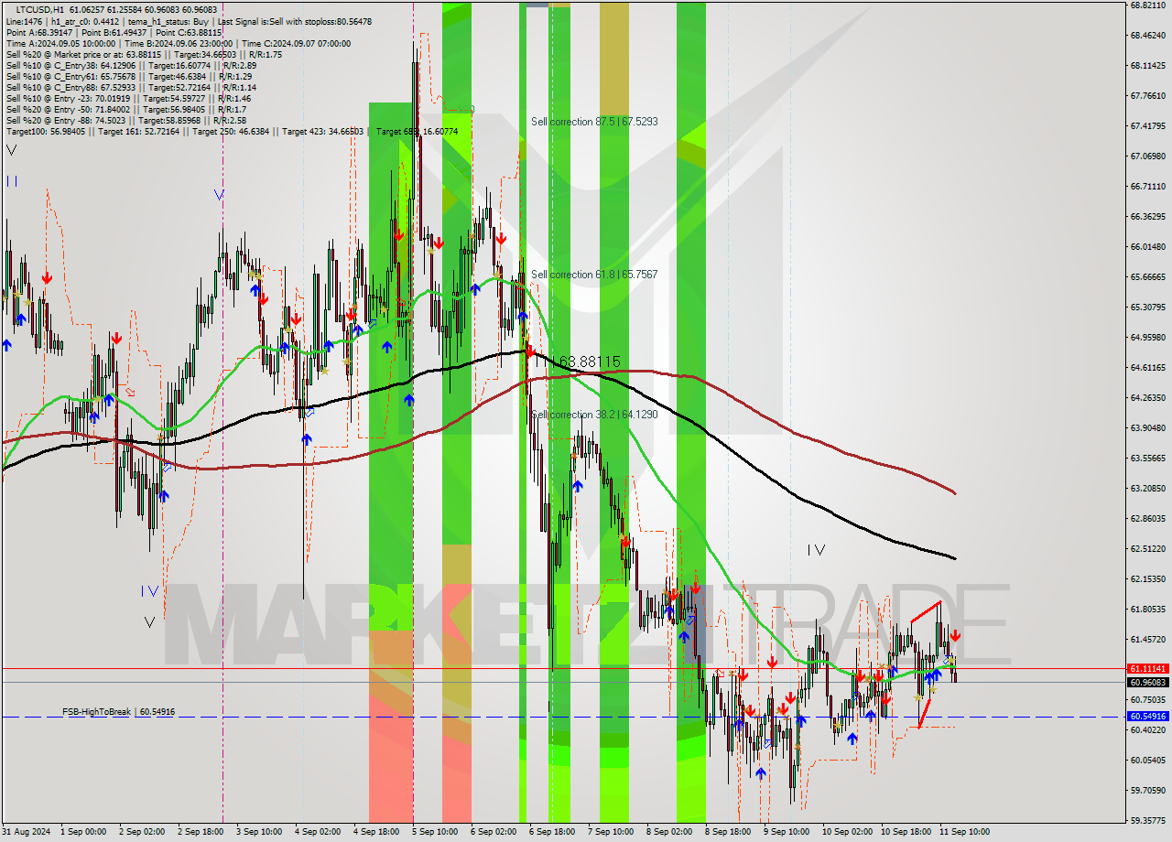Click the blue 60.54916 price tag
Screen dimensions: 1172x842
[x=1148, y=717]
